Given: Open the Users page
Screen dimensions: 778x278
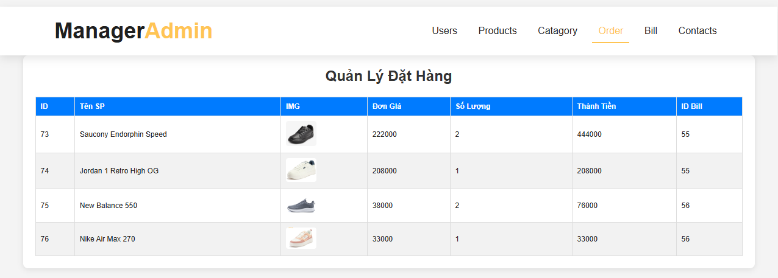Looking at the screenshot, I should (x=444, y=30).
